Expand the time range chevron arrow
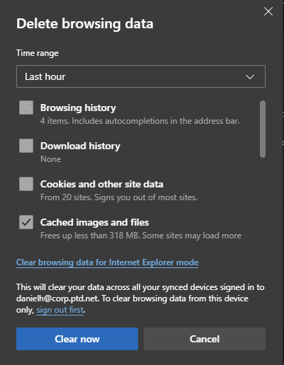Viewport: 284px width, 365px height. point(250,76)
